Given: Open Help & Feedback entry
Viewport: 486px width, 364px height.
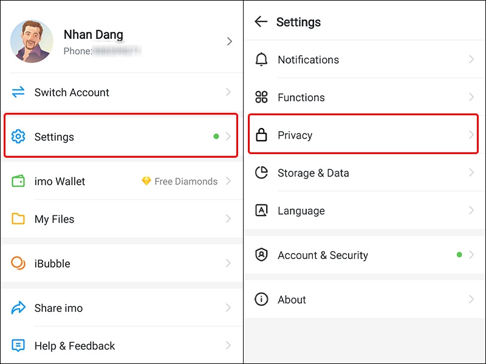Looking at the screenshot, I should [122, 345].
